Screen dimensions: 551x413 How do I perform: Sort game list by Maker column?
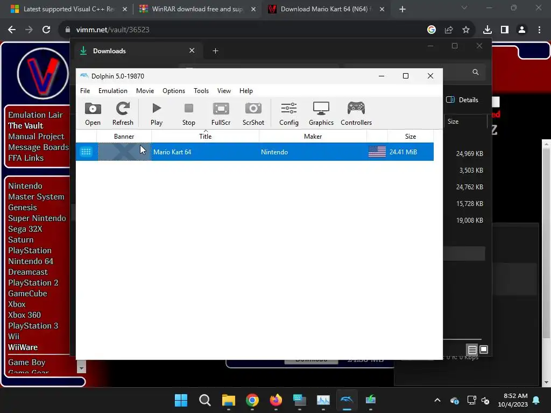[313, 136]
